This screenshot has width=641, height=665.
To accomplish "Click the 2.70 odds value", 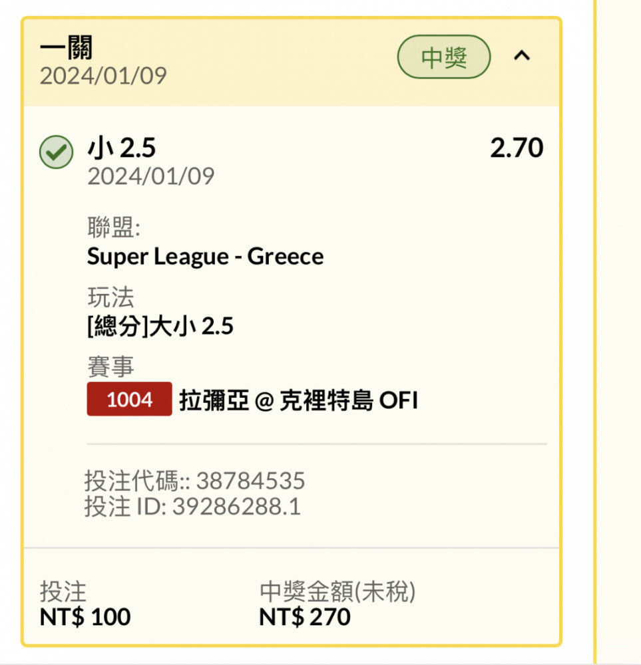I will pos(517,148).
